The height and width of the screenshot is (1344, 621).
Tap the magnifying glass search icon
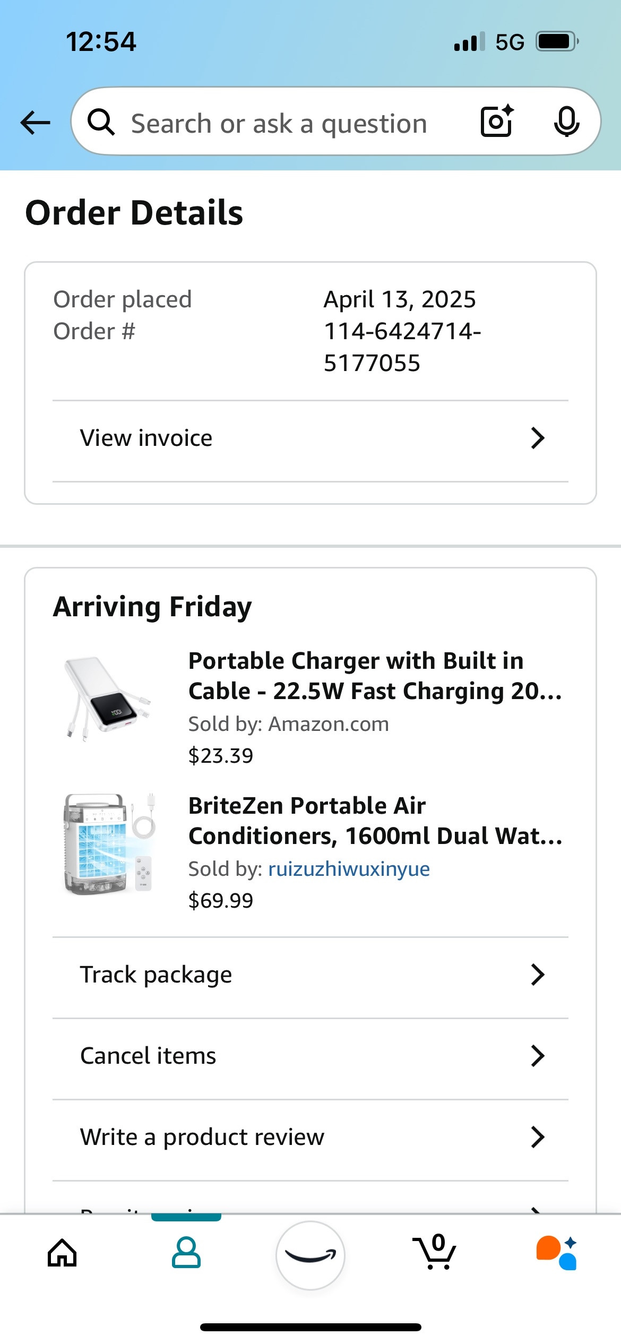click(101, 122)
